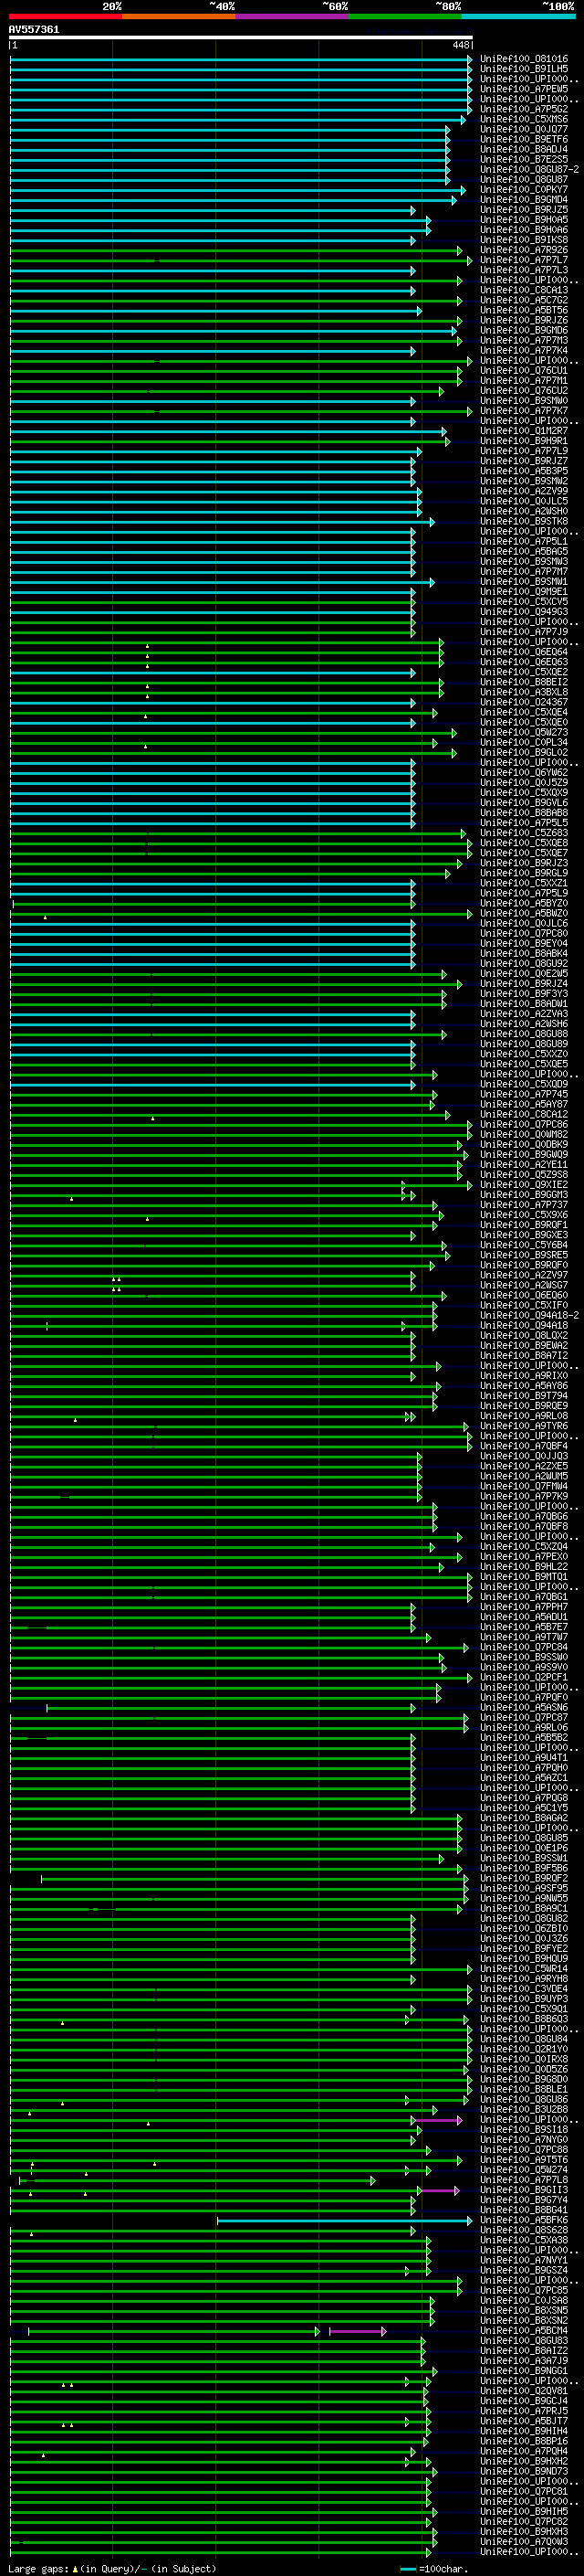The height and width of the screenshot is (2576, 584).
Task: Click hit label UniRef100_A7P737
Action: [x=524, y=1205]
